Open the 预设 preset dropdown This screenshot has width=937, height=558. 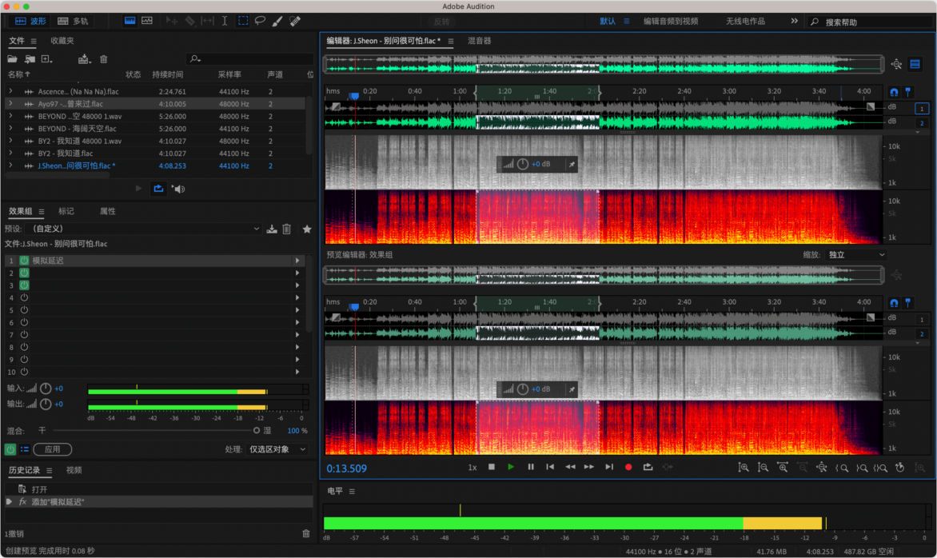click(146, 229)
